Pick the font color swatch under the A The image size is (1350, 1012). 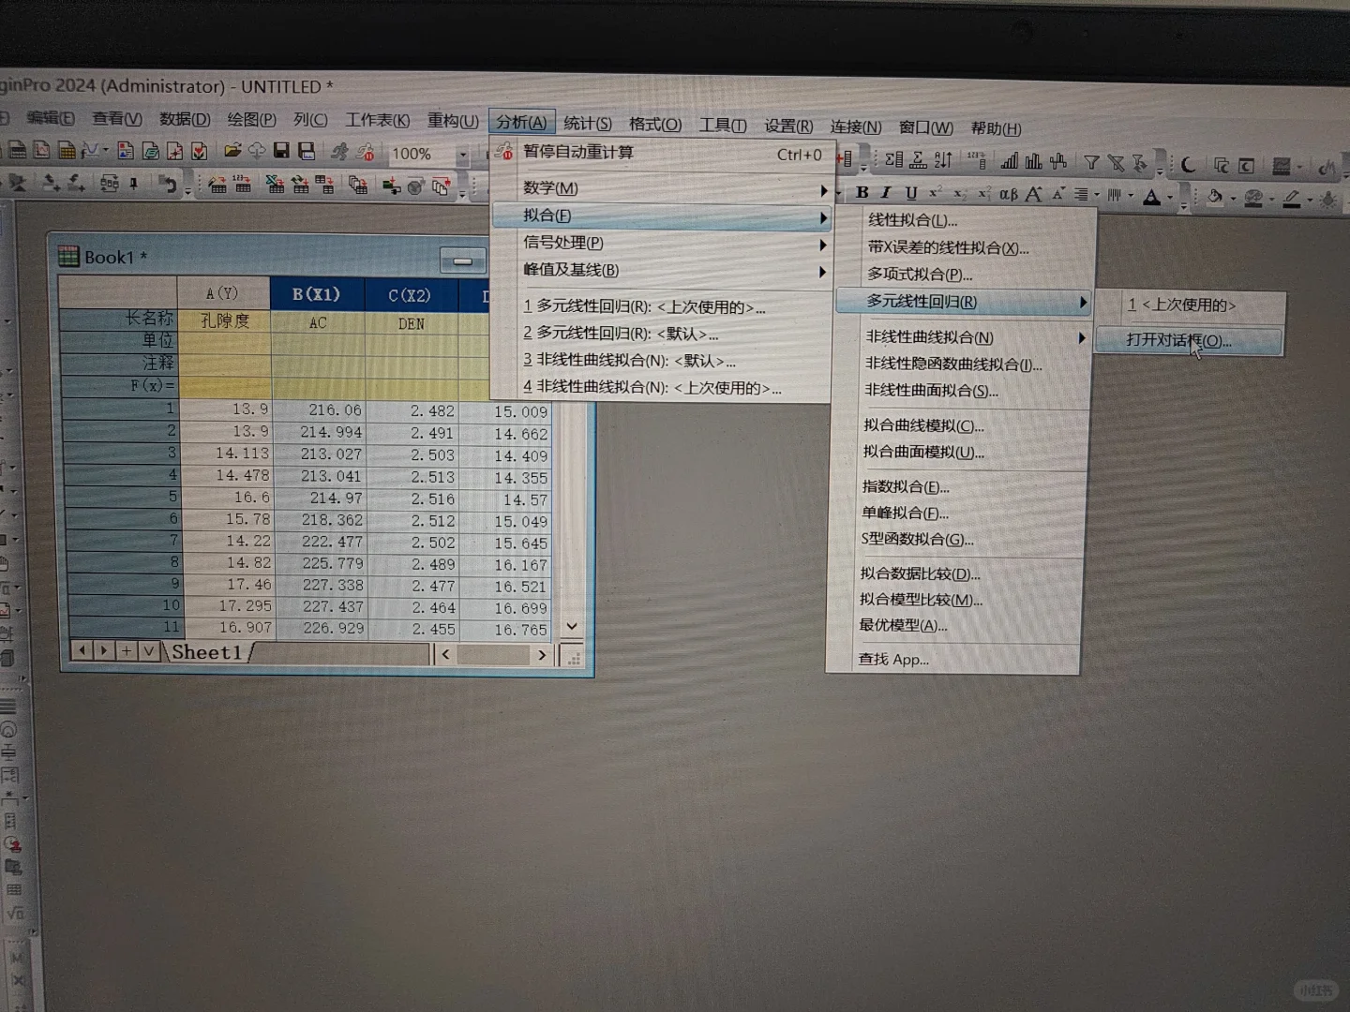coord(1151,201)
